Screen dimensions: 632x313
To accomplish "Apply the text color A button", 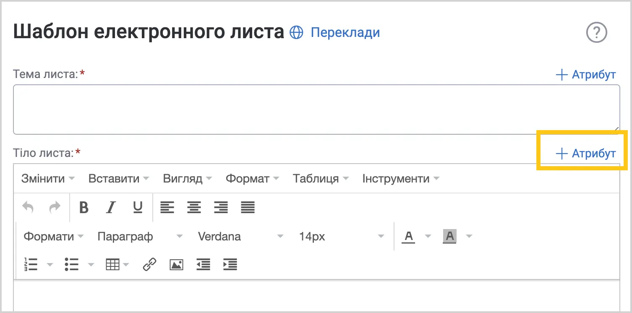I will [408, 237].
